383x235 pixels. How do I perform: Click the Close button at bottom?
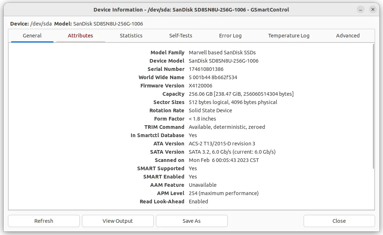pyautogui.click(x=339, y=221)
